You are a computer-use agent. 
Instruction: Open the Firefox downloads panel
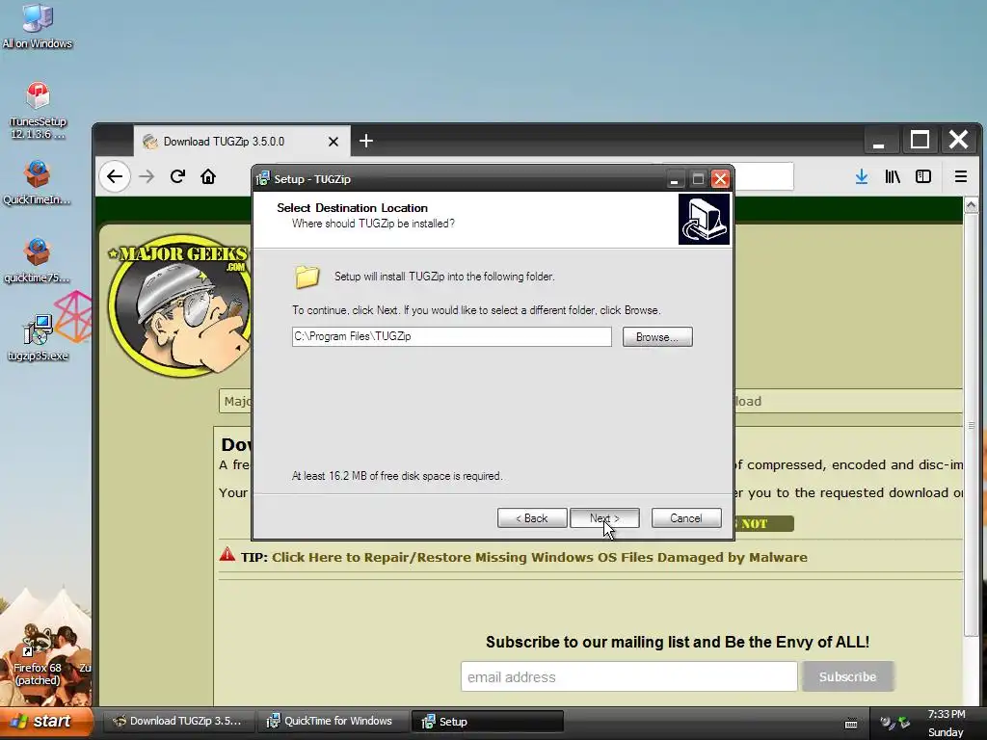coord(862,177)
